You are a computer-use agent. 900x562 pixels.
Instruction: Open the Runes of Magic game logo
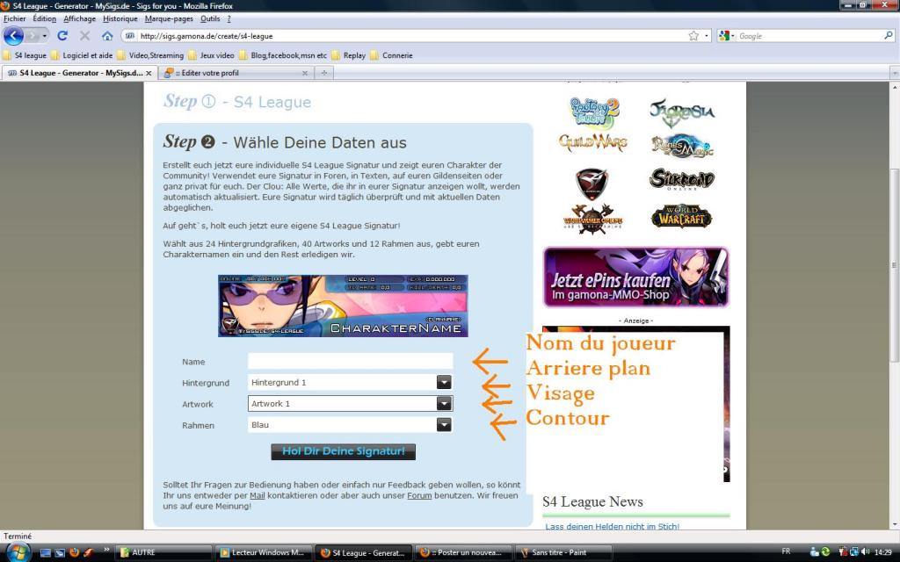tap(682, 146)
